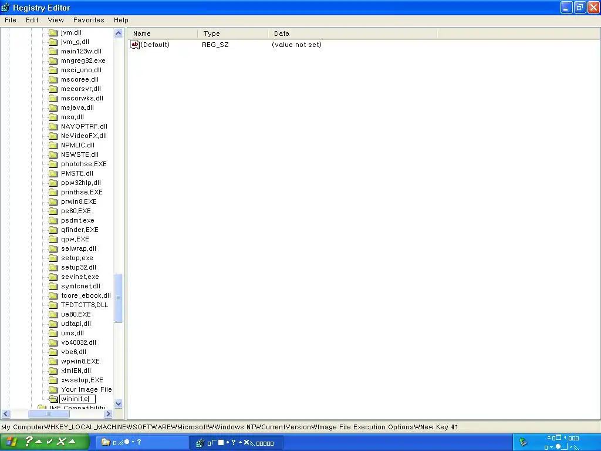Click the folder icon for main123w.dll
Screen dimensions: 601x451
point(53,52)
